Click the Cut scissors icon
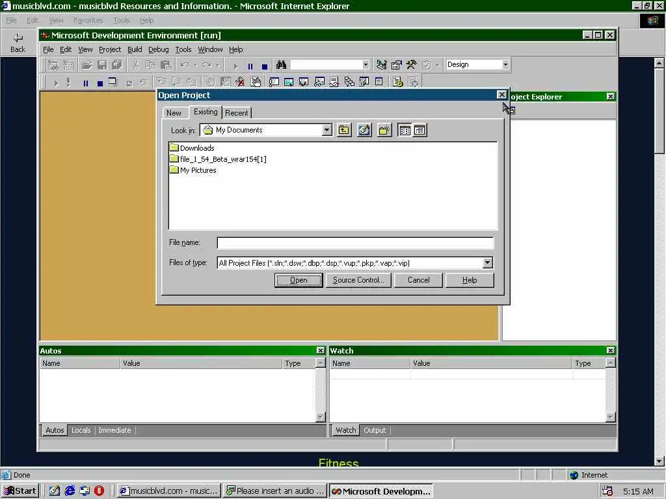The width and height of the screenshot is (666, 499). click(135, 65)
